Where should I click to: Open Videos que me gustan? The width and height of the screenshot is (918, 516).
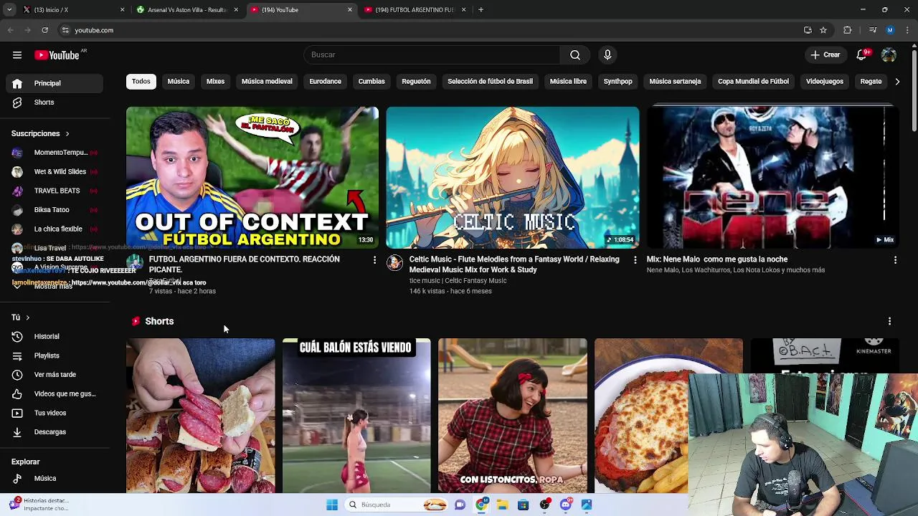coord(55,393)
